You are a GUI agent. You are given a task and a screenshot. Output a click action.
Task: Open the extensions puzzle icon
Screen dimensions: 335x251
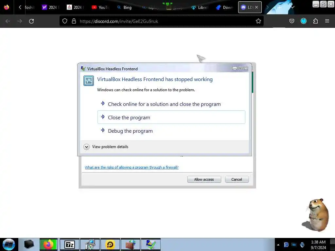pos(315,21)
